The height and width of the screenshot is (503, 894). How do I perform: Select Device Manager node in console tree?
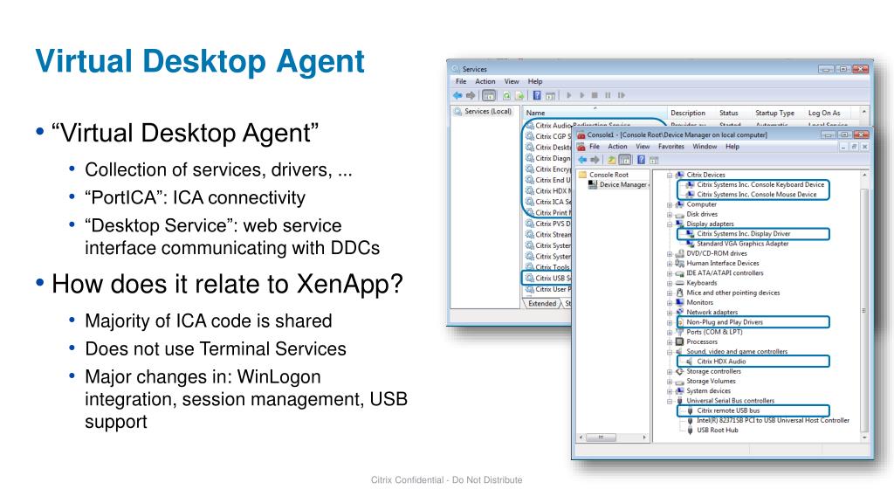(620, 184)
